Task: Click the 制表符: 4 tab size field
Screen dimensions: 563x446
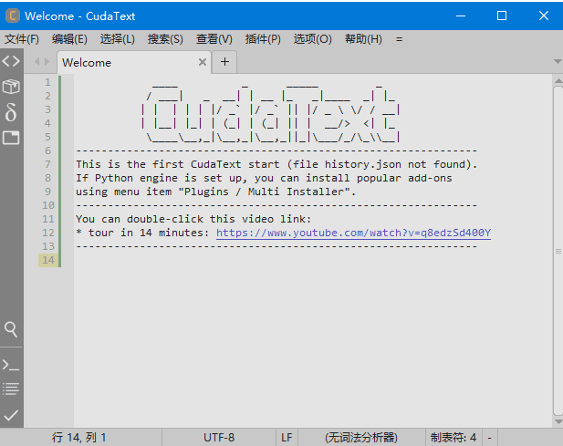Action: pos(454,438)
